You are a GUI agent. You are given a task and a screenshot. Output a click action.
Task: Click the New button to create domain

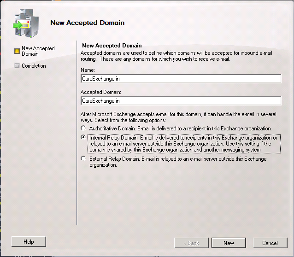pos(229,243)
